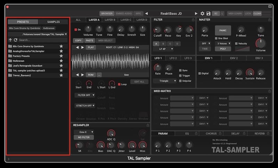Click the Master section lock icon

269,20
